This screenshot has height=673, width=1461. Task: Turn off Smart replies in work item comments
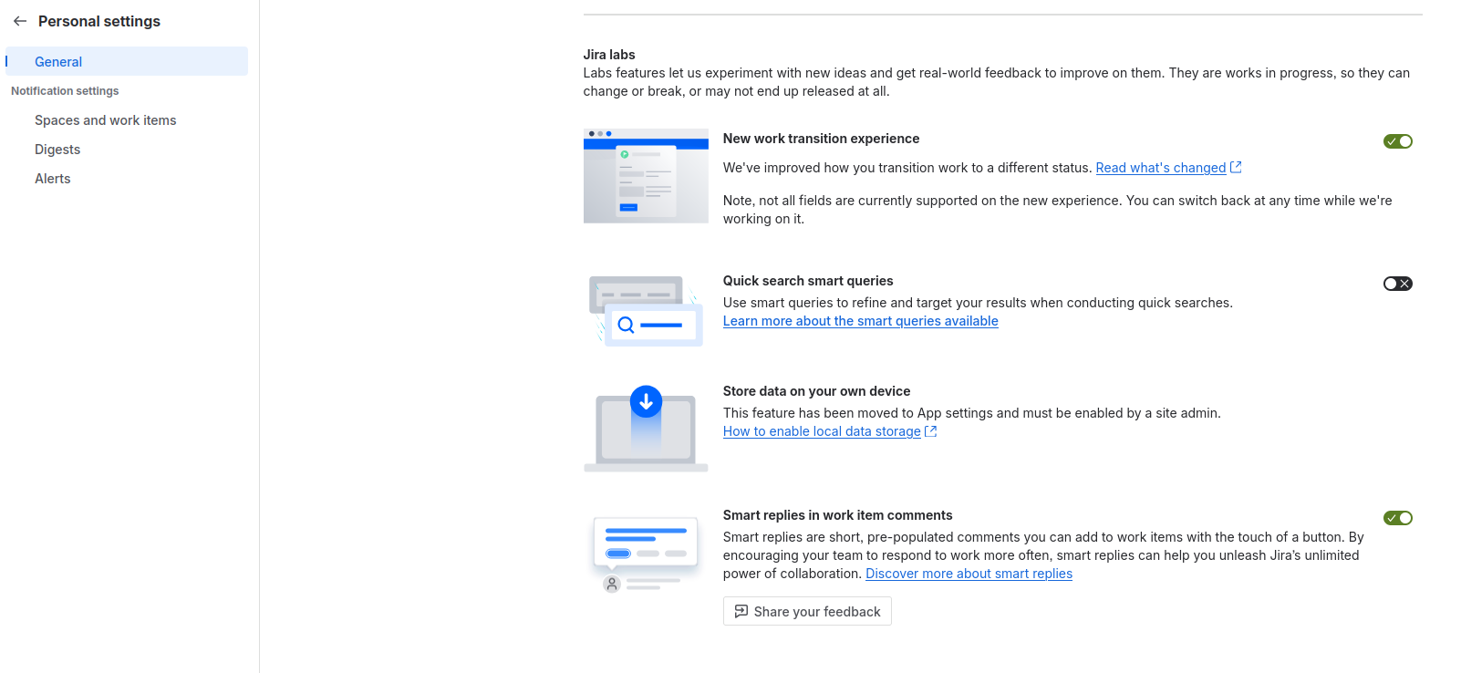pyautogui.click(x=1397, y=517)
